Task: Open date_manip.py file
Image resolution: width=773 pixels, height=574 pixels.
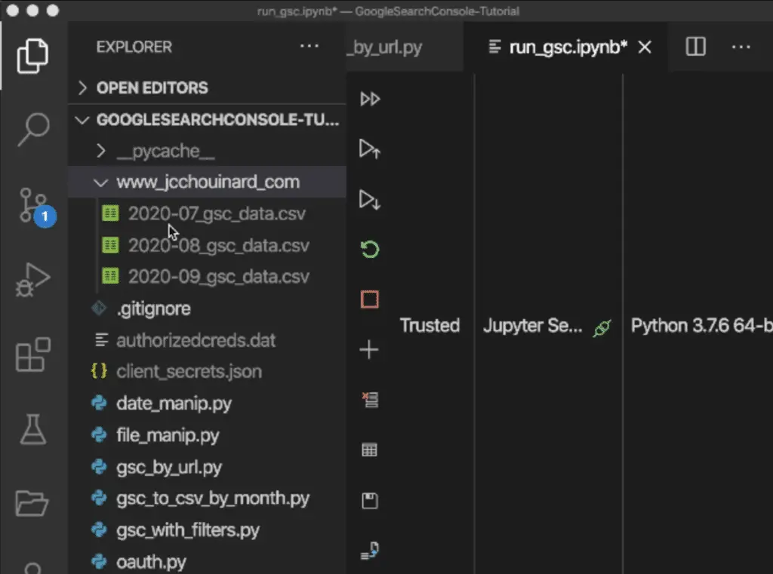Action: 207,404
